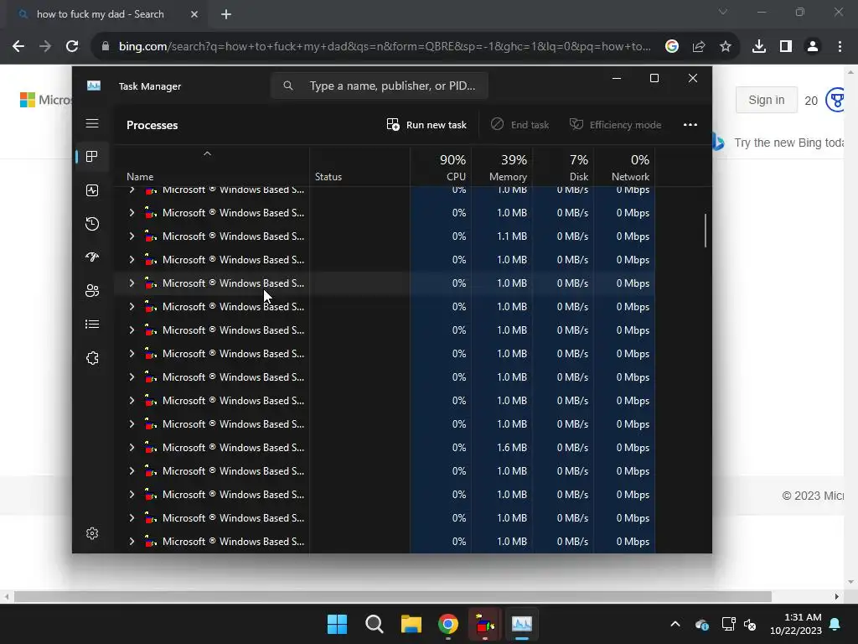Screen dimensions: 858x644
Task: Click the End task button
Action: point(519,125)
